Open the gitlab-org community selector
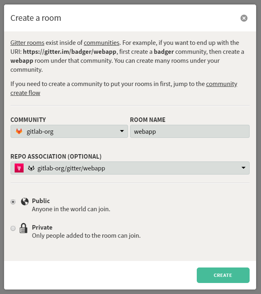Image resolution: width=261 pixels, height=294 pixels. (69, 131)
